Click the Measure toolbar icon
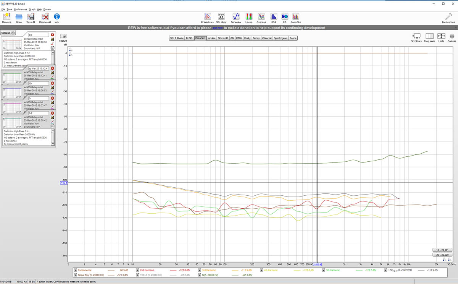The height and width of the screenshot is (284, 458). [6, 16]
